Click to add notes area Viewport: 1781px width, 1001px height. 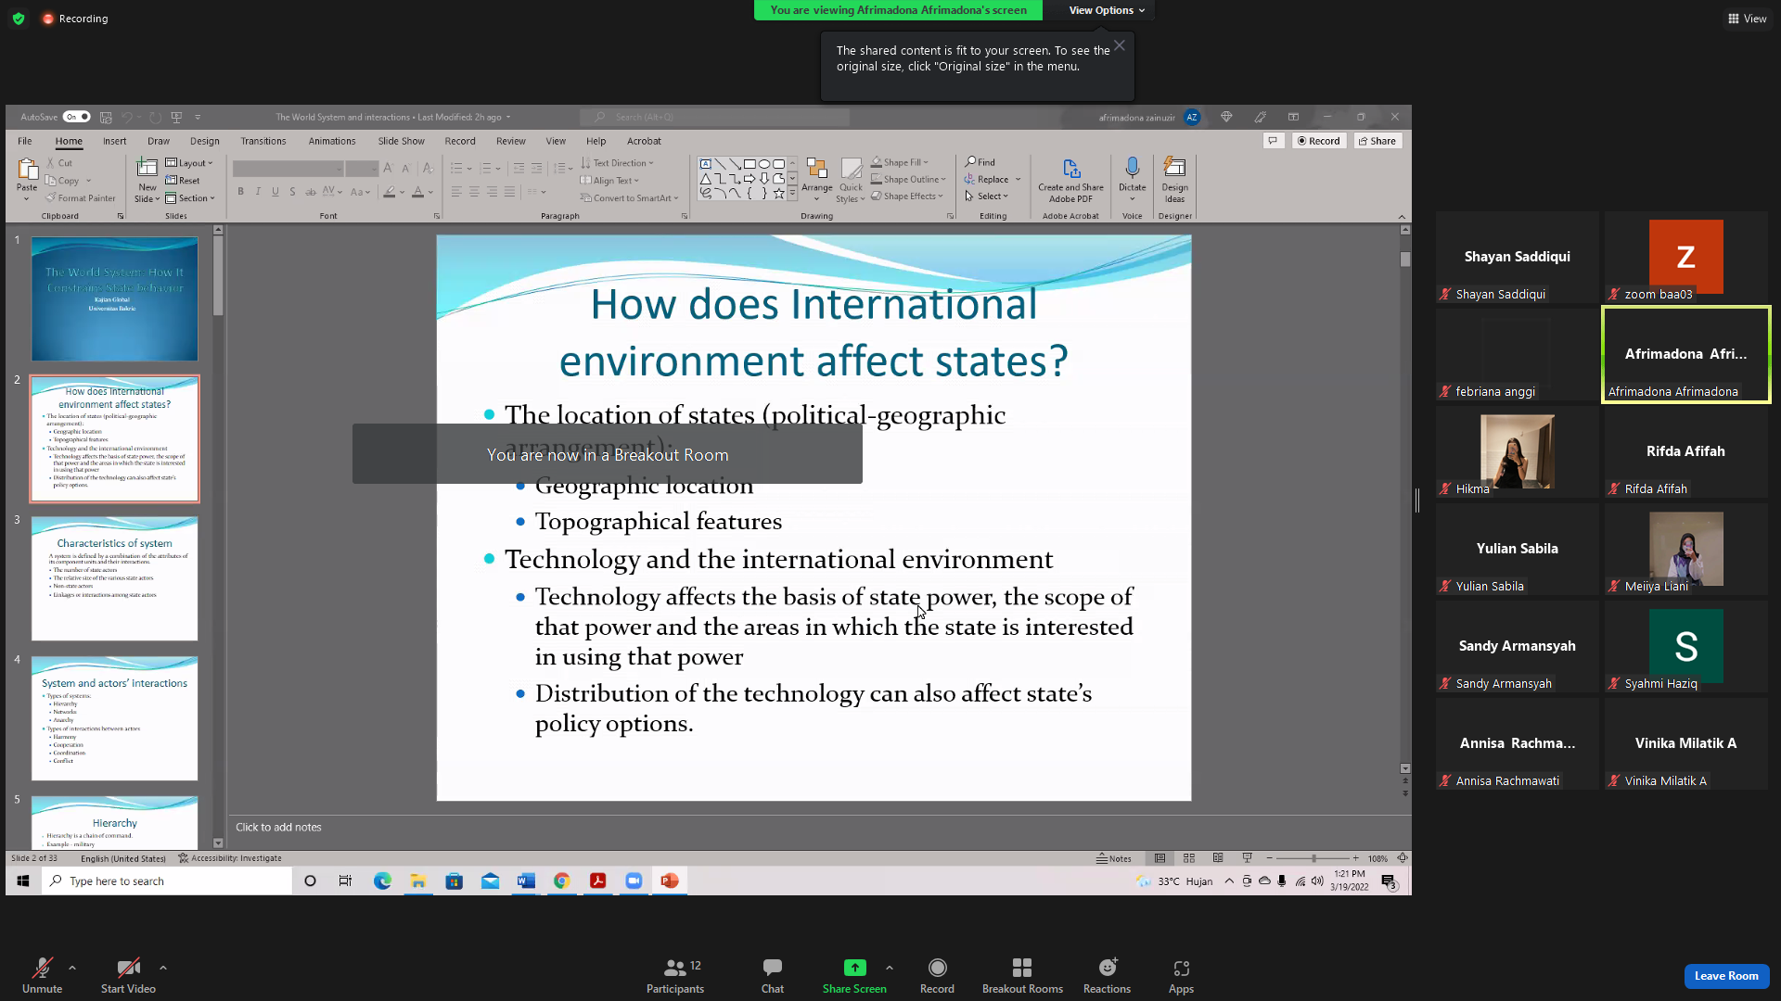click(278, 828)
